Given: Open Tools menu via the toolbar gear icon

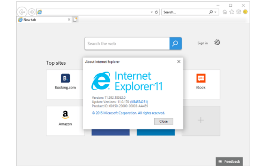Looking at the screenshot, I should 238,12.
